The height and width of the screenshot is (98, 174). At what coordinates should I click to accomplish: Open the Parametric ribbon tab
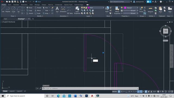(x=24, y=5)
